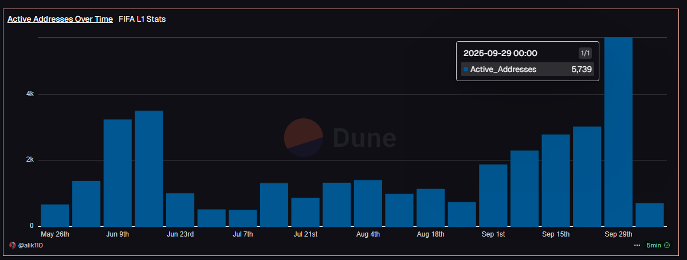Viewport: 687px width, 260px height.
Task: Select the Jun 9th bar
Action: click(117, 173)
